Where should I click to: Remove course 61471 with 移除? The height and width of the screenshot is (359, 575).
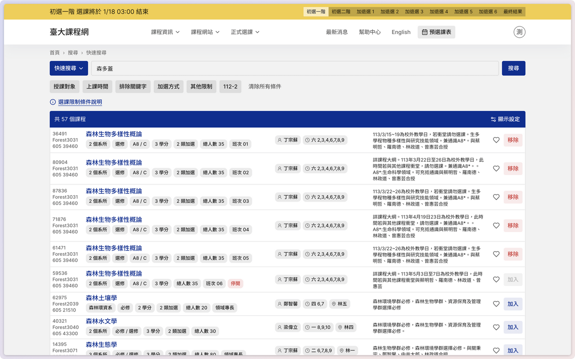coord(513,254)
